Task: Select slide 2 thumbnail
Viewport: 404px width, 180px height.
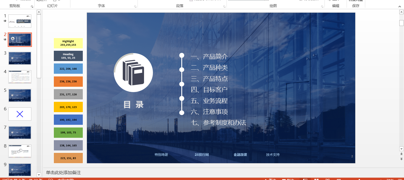Action: pos(20,40)
